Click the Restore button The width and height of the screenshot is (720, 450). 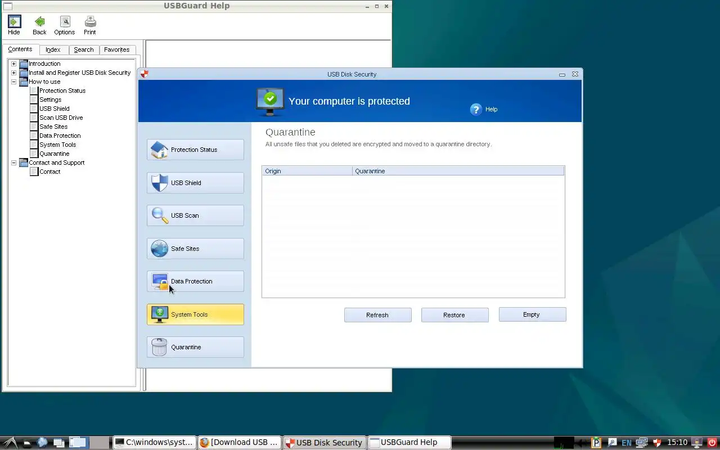454,315
